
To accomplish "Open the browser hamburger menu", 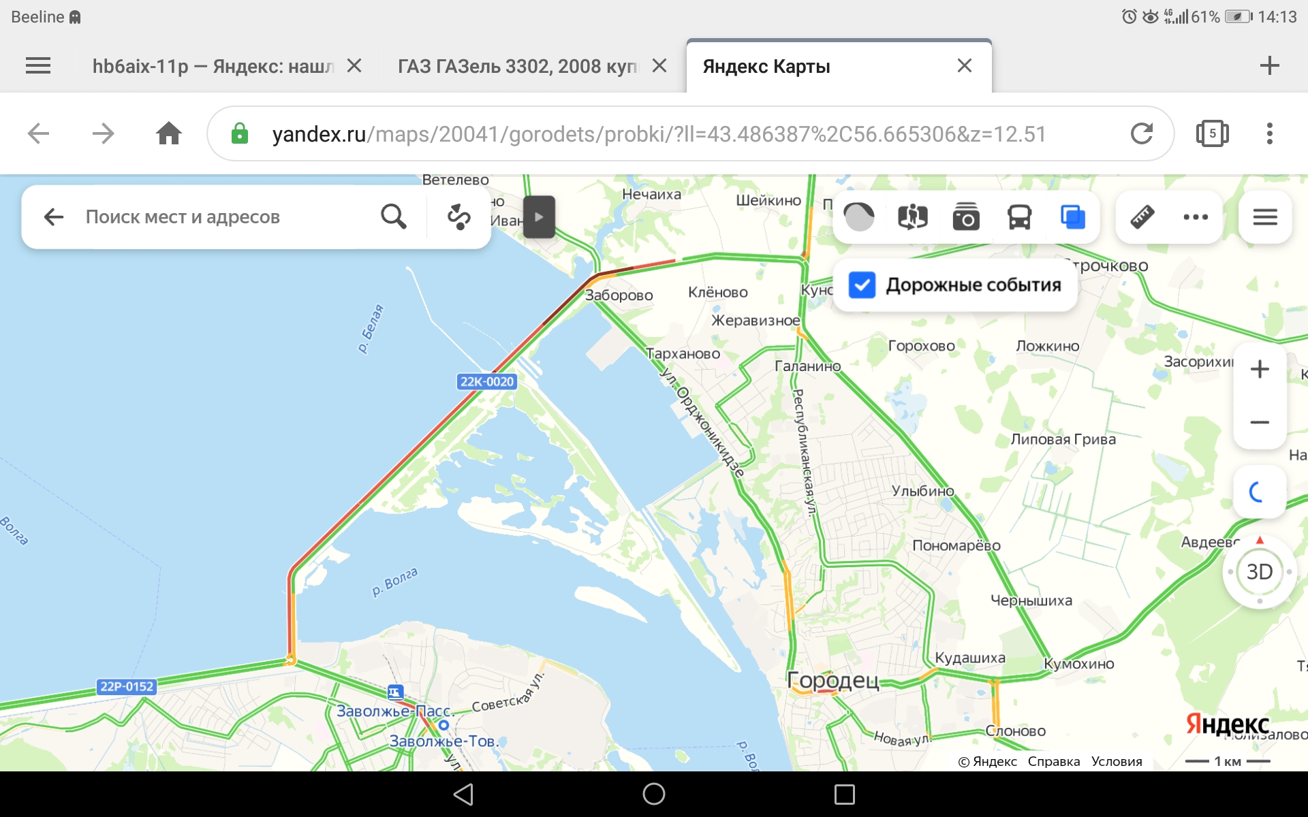I will [x=38, y=66].
